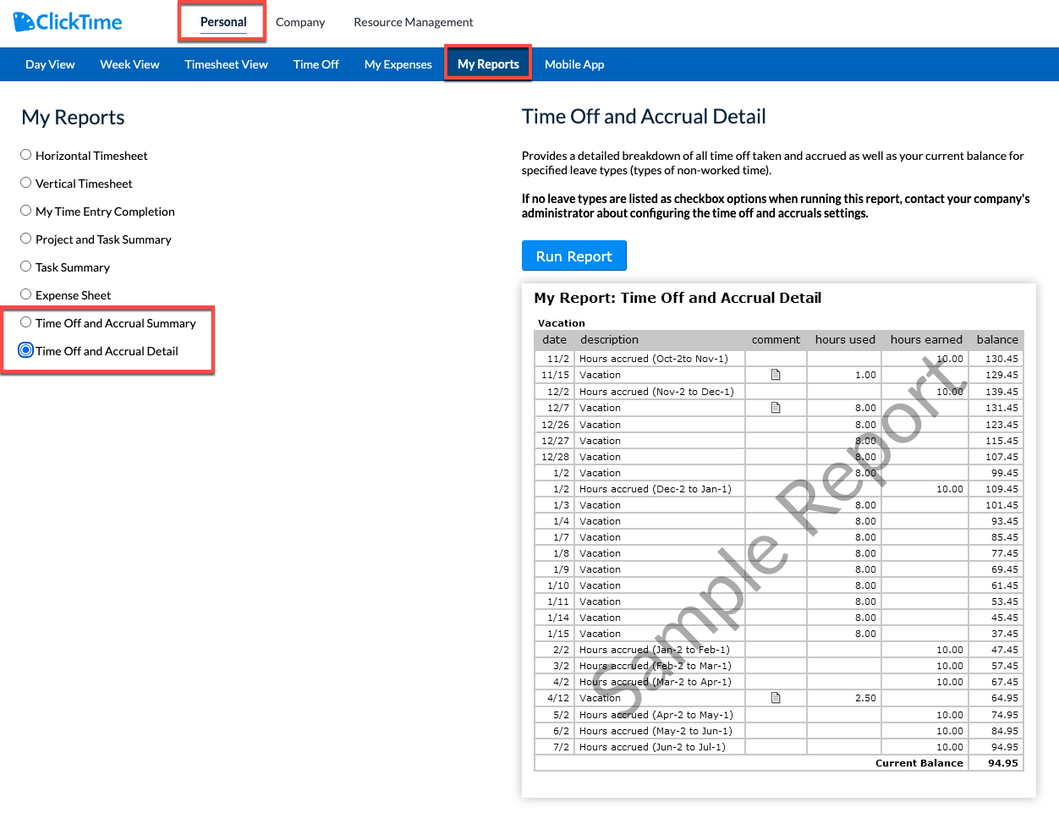Image resolution: width=1059 pixels, height=813 pixels.
Task: Open the Week View tab
Action: tap(129, 64)
